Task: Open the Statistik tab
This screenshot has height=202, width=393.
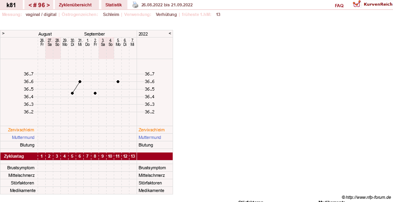Action: pos(113,5)
